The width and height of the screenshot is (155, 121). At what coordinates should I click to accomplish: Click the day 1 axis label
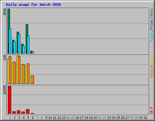[x=10, y=118]
